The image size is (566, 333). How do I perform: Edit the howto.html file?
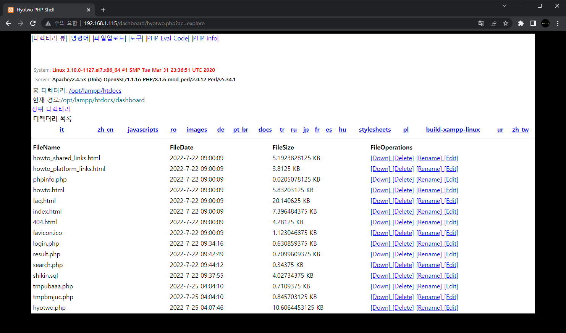point(451,190)
